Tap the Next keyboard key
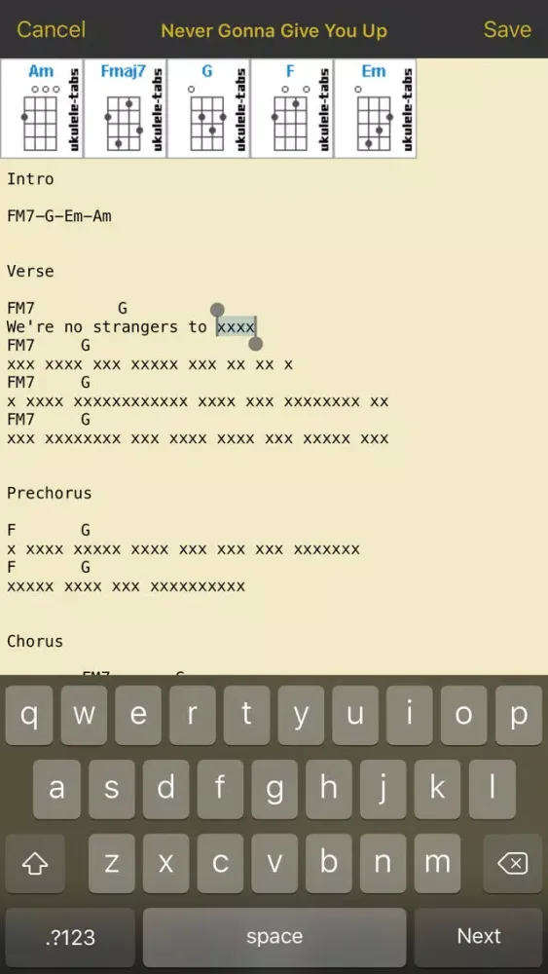 coord(479,937)
